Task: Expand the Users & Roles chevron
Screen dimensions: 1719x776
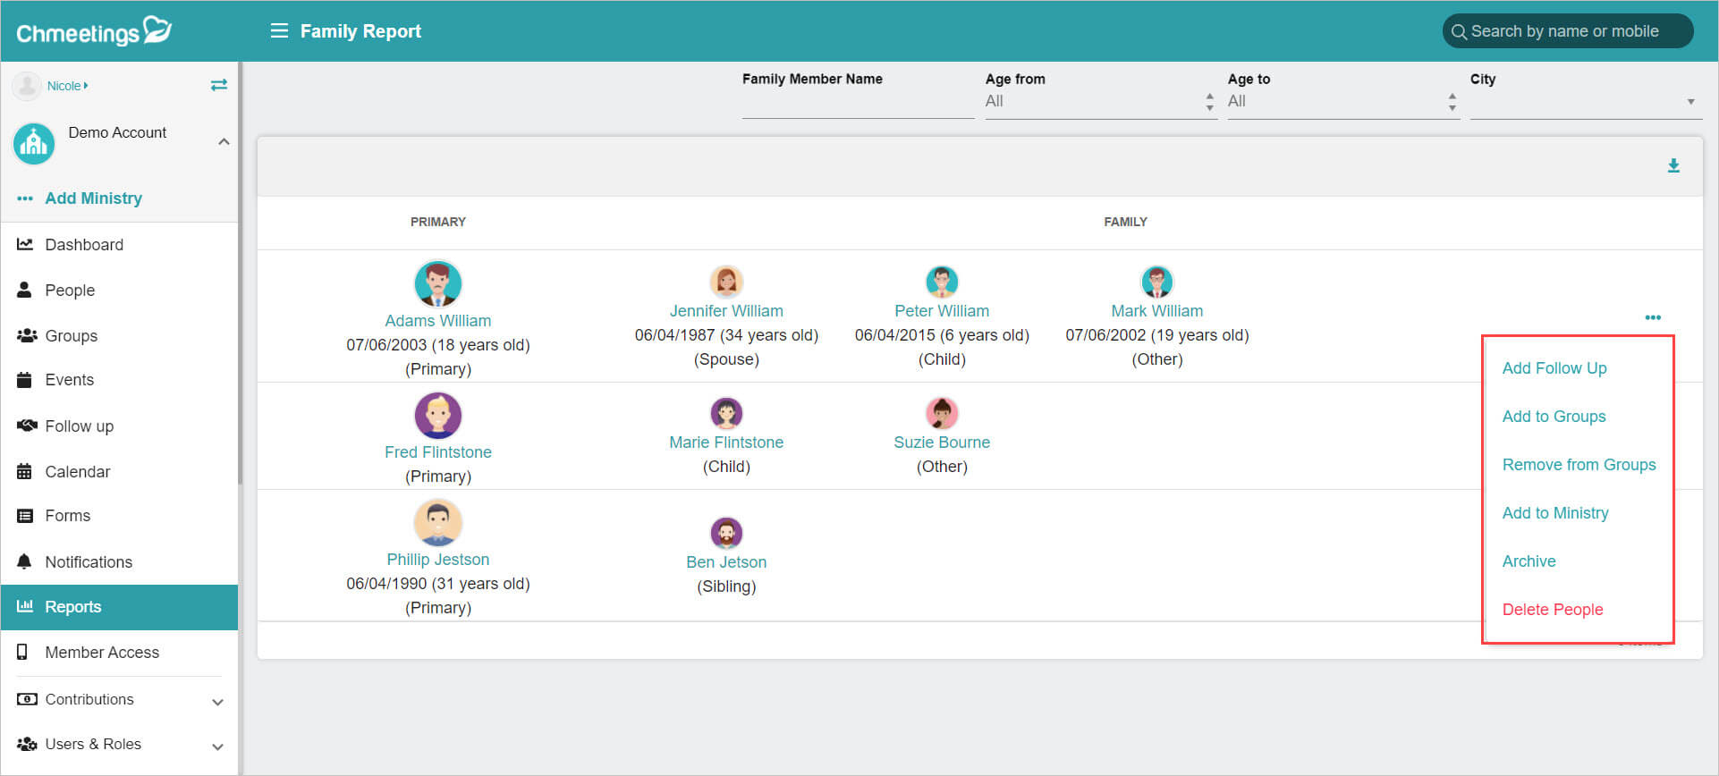Action: pyautogui.click(x=217, y=746)
